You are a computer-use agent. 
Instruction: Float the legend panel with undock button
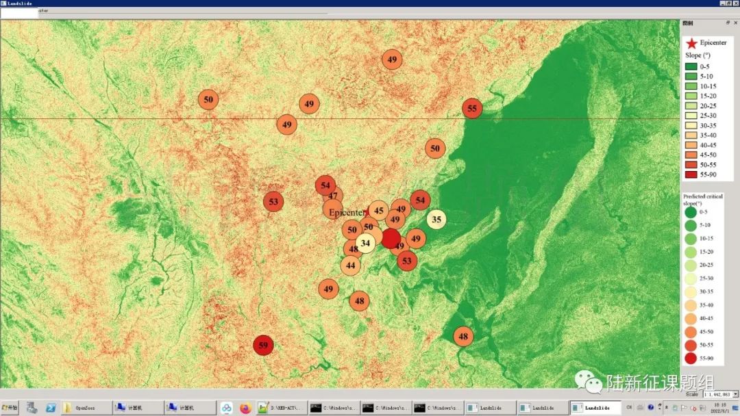[728, 23]
